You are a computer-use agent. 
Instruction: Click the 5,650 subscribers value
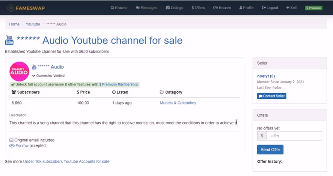pos(16,103)
